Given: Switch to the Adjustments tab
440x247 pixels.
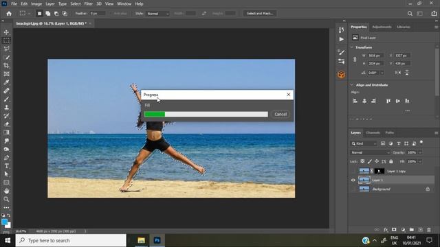Looking at the screenshot, I should tap(382, 27).
